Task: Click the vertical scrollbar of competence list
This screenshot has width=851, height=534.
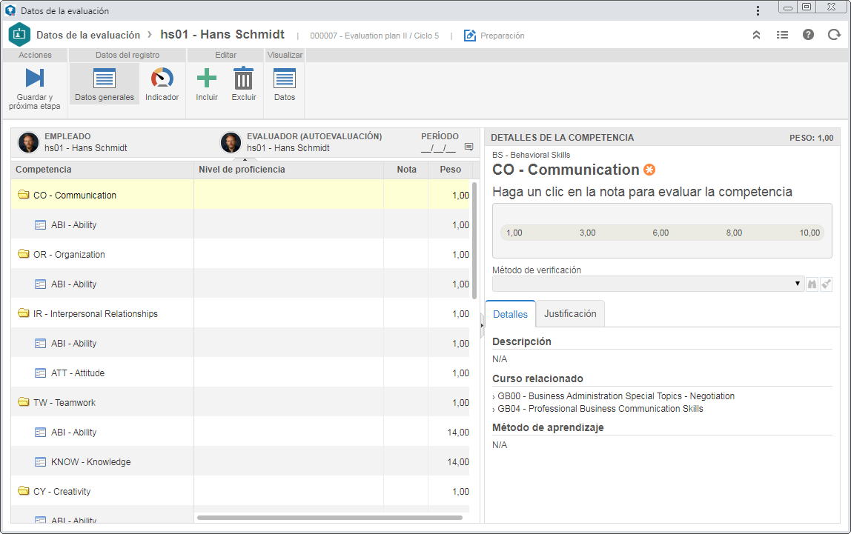Action: [x=474, y=240]
